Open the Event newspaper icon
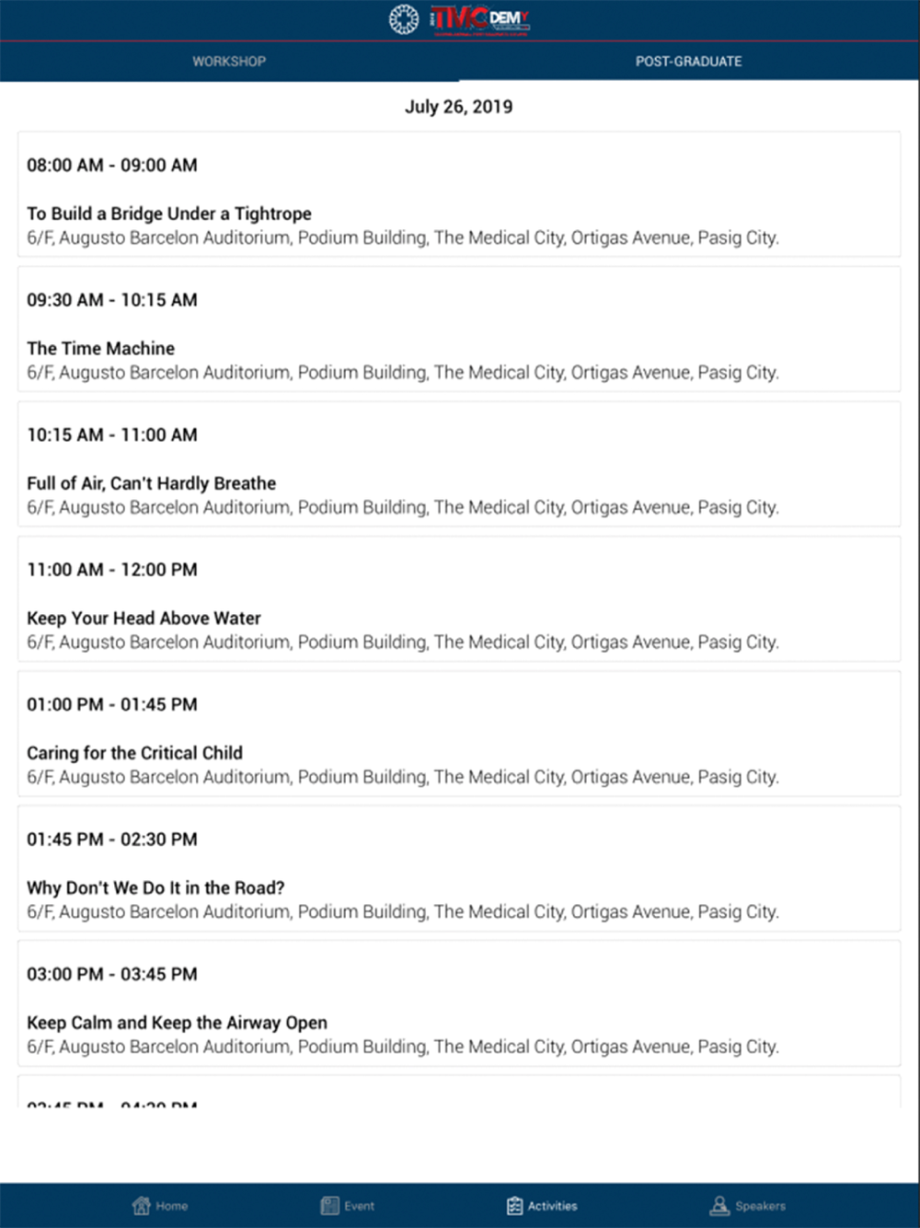The width and height of the screenshot is (920, 1228). [x=329, y=1206]
